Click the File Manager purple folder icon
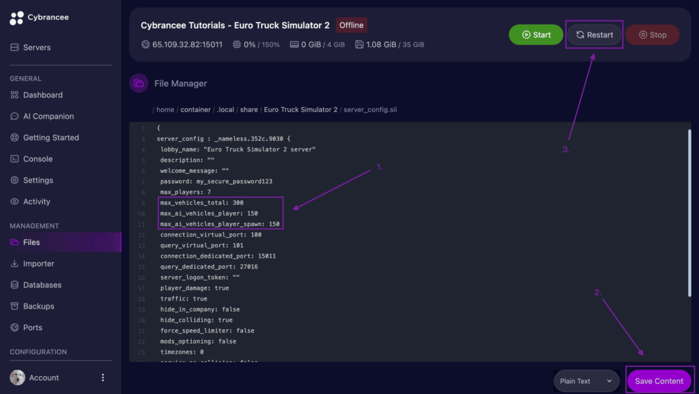The image size is (699, 394). point(139,83)
